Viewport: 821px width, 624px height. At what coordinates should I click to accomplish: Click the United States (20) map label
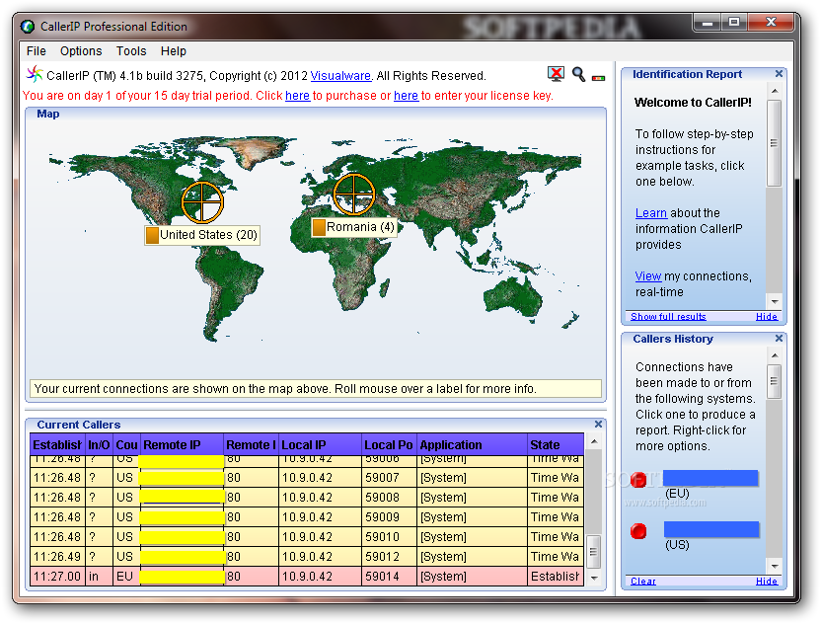click(x=202, y=235)
